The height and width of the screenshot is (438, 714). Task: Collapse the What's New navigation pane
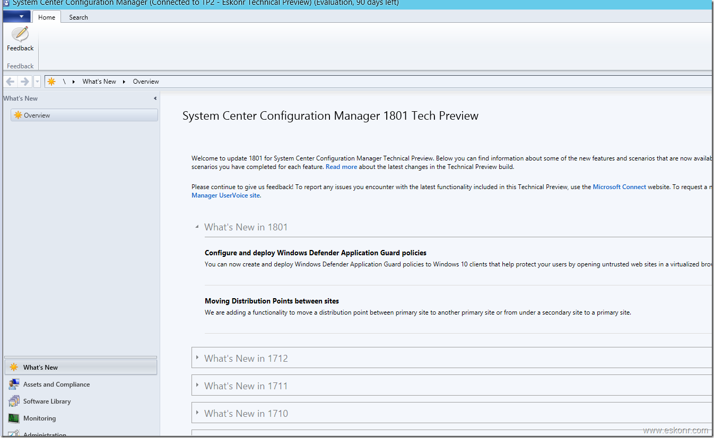(x=155, y=99)
